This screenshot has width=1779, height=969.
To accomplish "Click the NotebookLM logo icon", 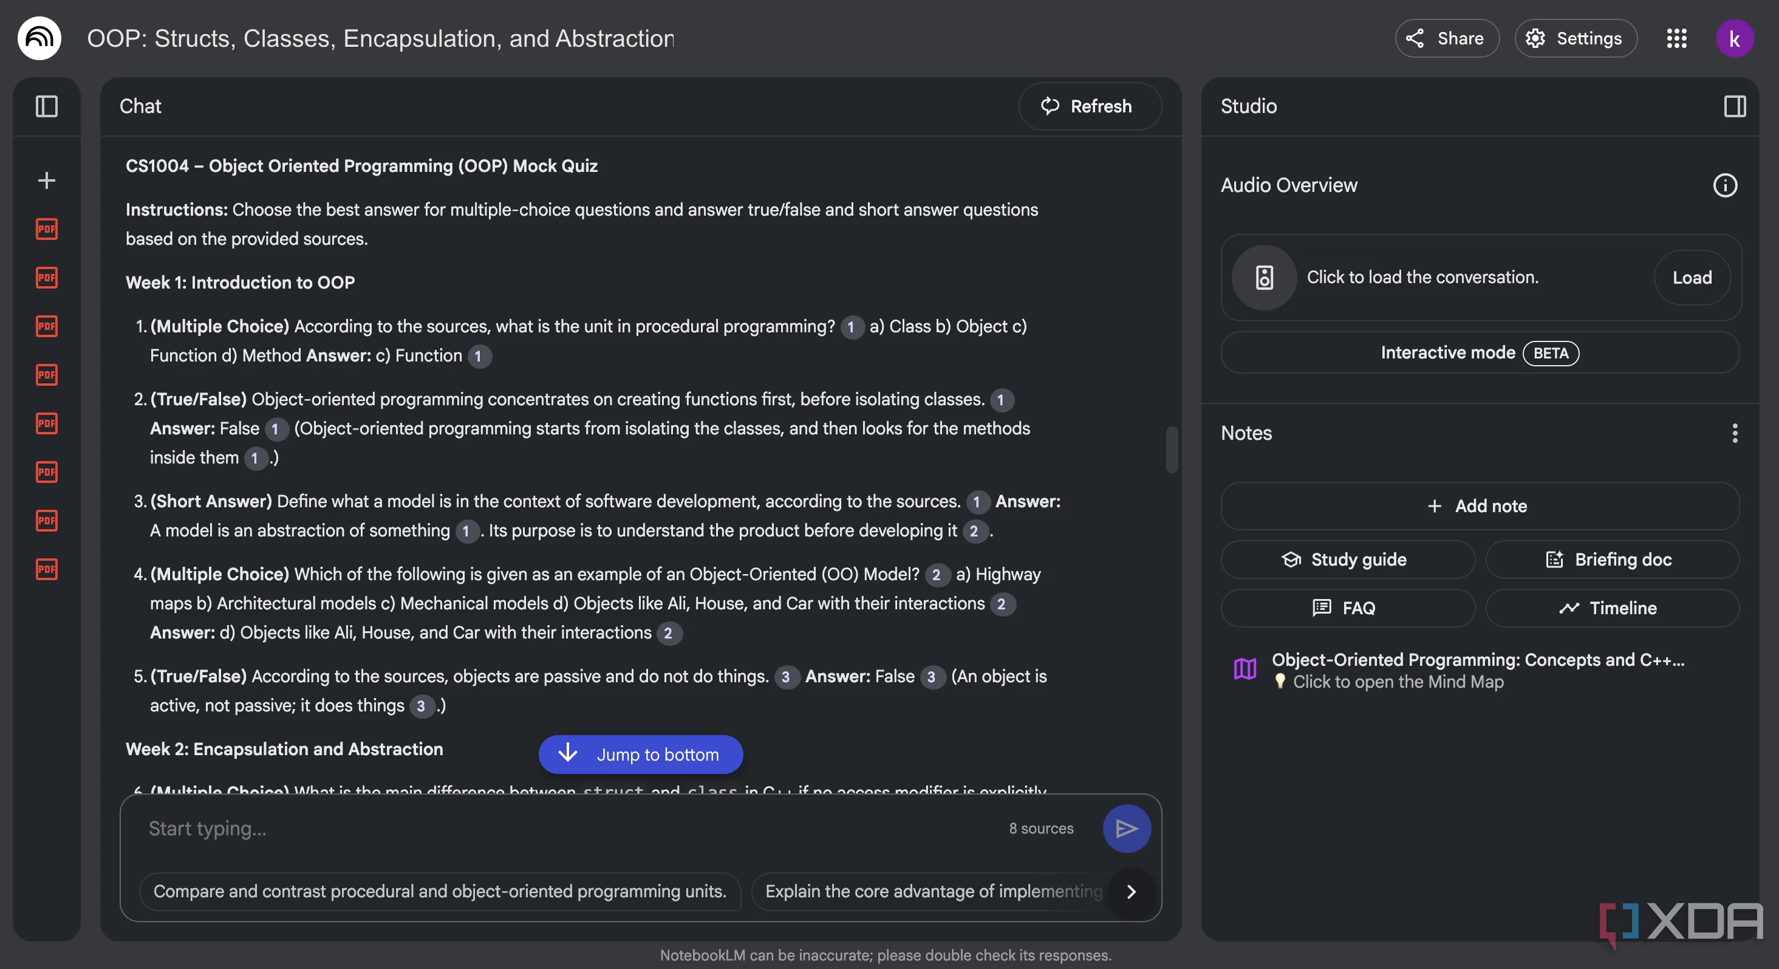I will (39, 38).
